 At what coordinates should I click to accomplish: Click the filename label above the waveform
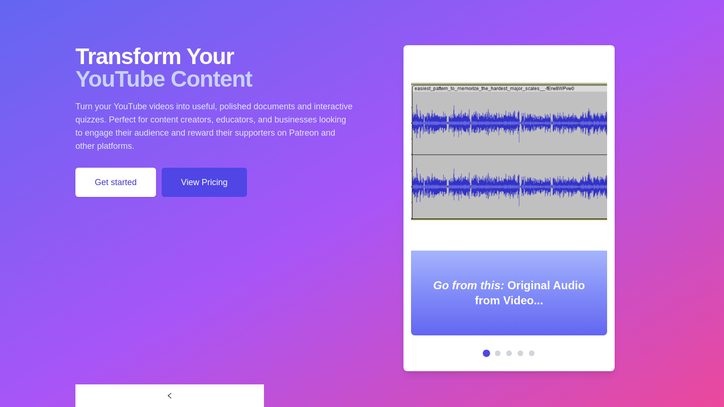pos(494,88)
